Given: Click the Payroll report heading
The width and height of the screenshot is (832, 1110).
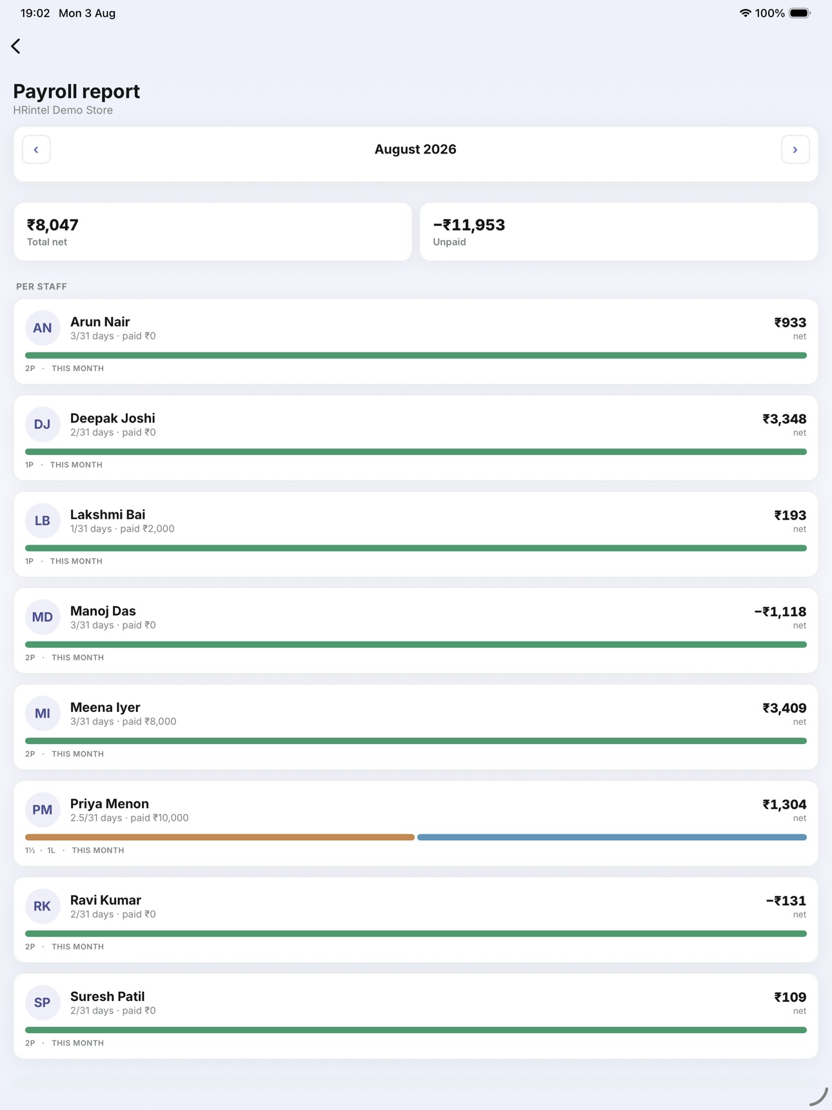Looking at the screenshot, I should (77, 91).
